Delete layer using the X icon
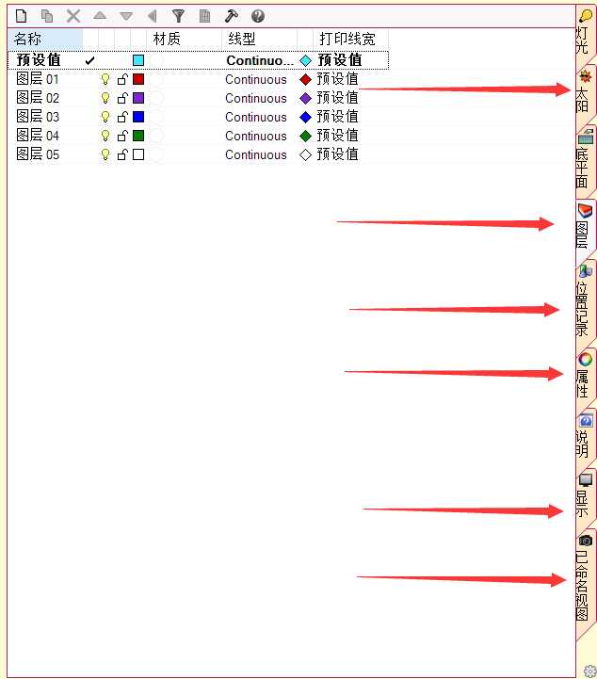 pyautogui.click(x=73, y=16)
